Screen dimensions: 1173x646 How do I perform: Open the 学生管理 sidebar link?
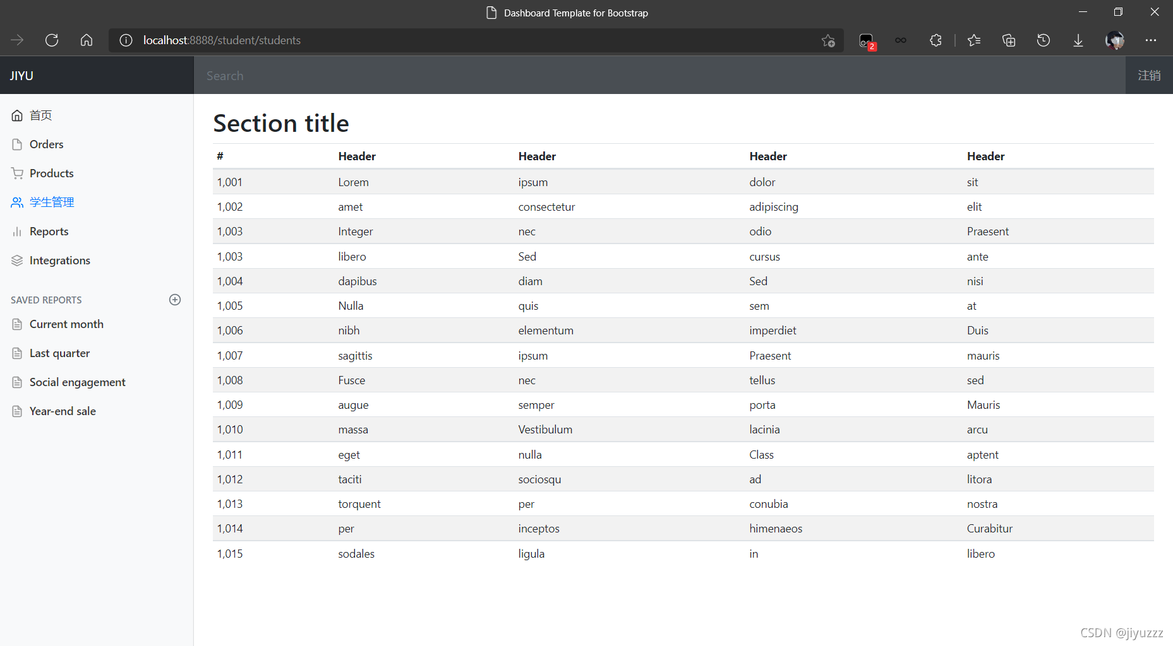[52, 203]
